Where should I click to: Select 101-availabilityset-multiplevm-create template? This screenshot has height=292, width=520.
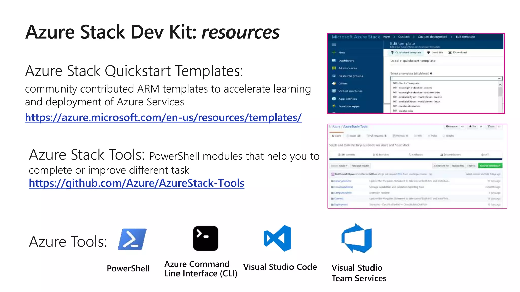point(417,97)
